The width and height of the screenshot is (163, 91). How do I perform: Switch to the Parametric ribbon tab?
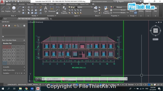pos(30,4)
